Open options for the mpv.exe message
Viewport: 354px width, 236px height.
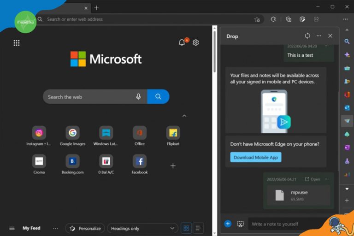click(x=326, y=179)
